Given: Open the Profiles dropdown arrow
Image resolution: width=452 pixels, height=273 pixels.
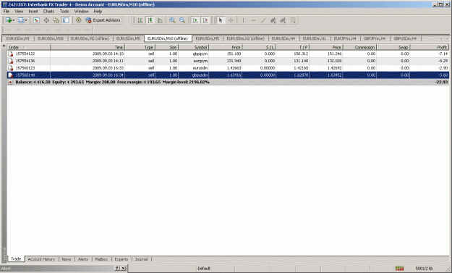Looking at the screenshot, I should pos(26,20).
